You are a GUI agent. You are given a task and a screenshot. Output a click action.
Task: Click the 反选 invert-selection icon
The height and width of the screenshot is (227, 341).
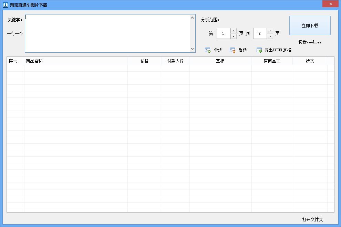coord(232,50)
